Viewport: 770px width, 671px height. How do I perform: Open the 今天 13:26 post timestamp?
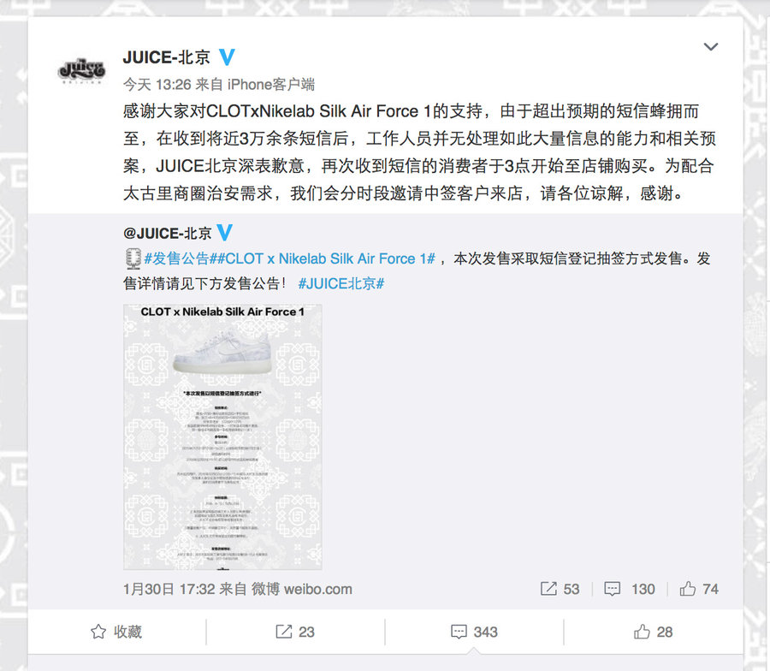[x=157, y=85]
